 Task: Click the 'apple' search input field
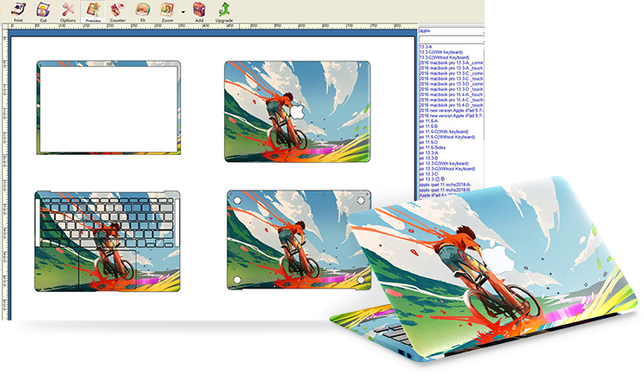(450, 31)
